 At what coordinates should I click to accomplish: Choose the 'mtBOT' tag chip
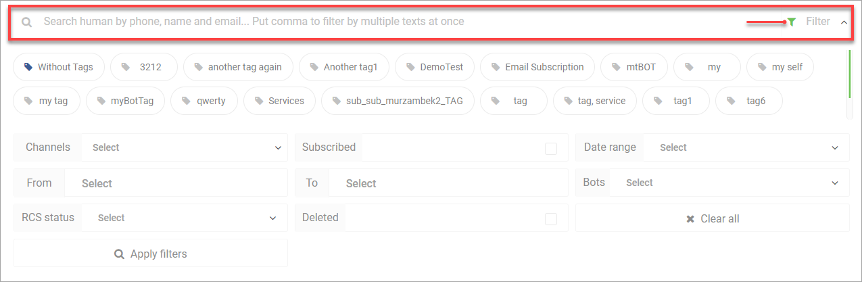coord(633,67)
